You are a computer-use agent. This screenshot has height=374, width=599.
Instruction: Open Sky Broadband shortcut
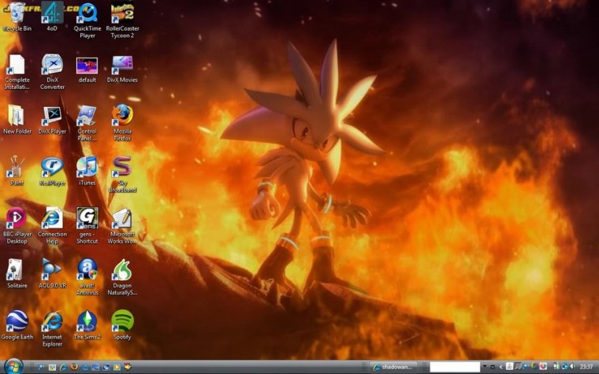pos(122,175)
